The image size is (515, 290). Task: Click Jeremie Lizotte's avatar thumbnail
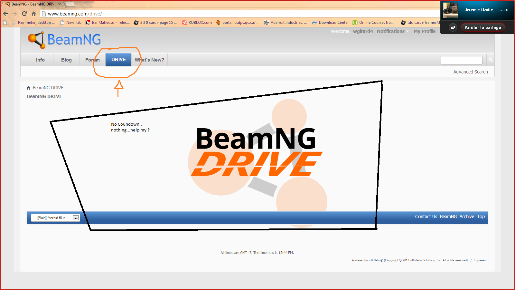click(451, 10)
